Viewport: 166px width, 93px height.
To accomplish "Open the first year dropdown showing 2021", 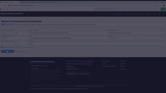I will point(8,33).
